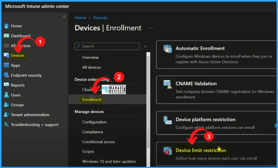Open Apps in the left navigation

coord(15,65)
